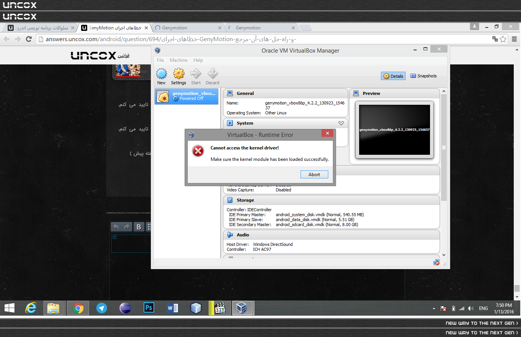521x337 pixels.
Task: Click the web page text editor area
Action: pyautogui.click(x=131, y=244)
